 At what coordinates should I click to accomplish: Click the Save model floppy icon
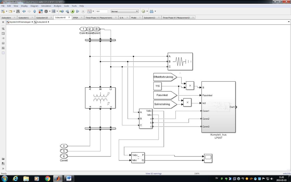coord(18,11)
